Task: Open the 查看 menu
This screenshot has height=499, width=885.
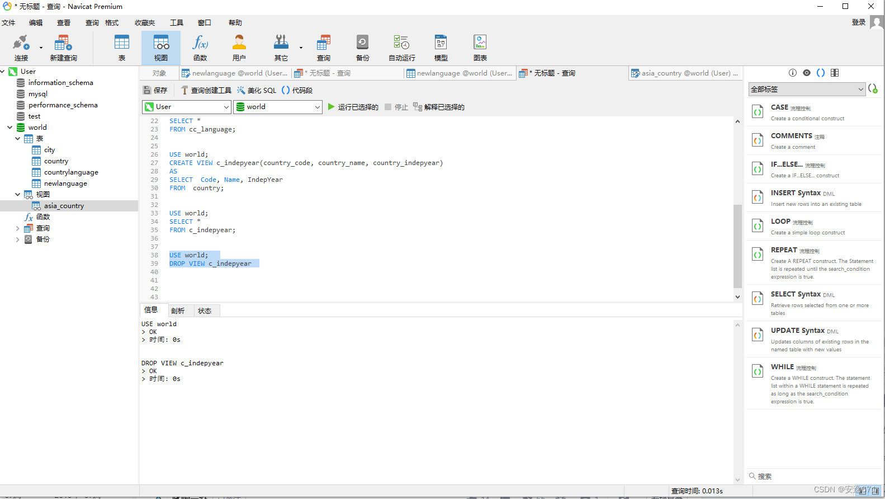Action: click(x=64, y=23)
